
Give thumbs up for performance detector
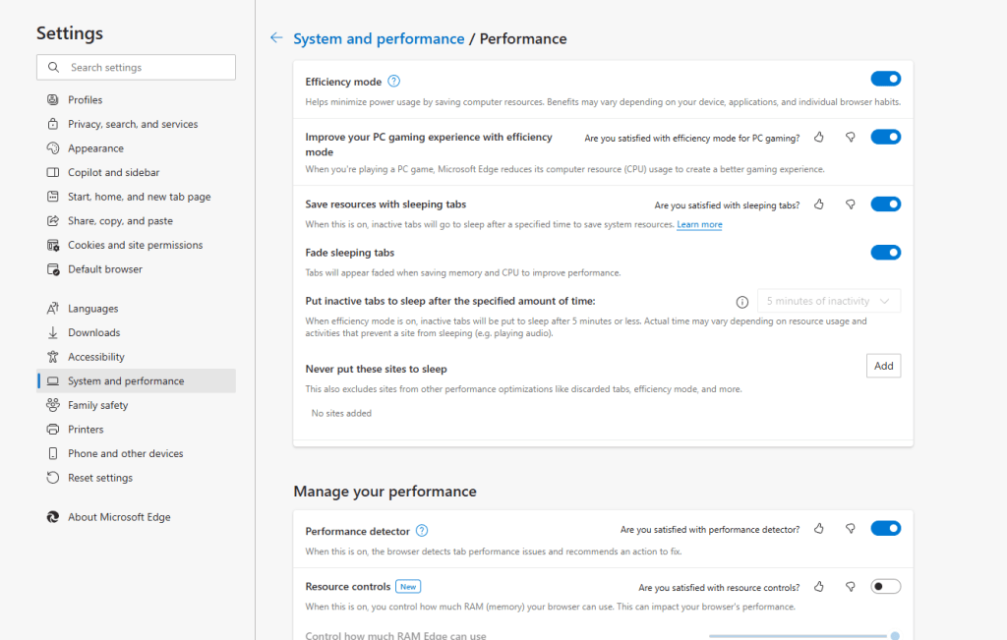coord(819,529)
